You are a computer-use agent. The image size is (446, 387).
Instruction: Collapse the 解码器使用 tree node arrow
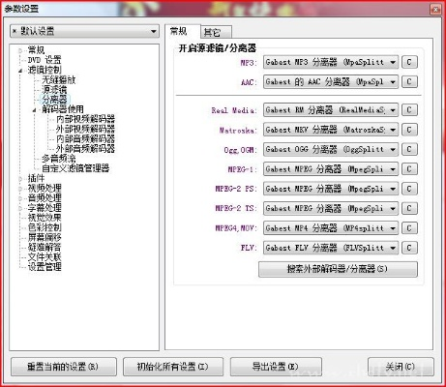(x=35, y=109)
